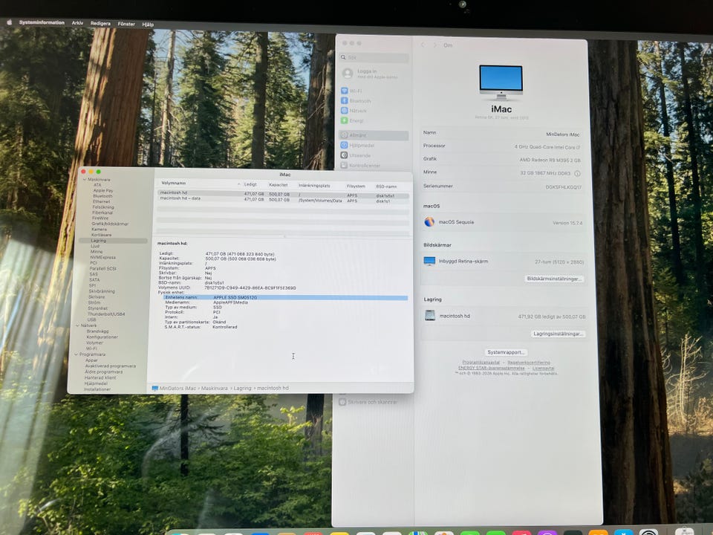Select Brandvägg under Nätverk
This screenshot has height=535, width=713.
[98, 331]
